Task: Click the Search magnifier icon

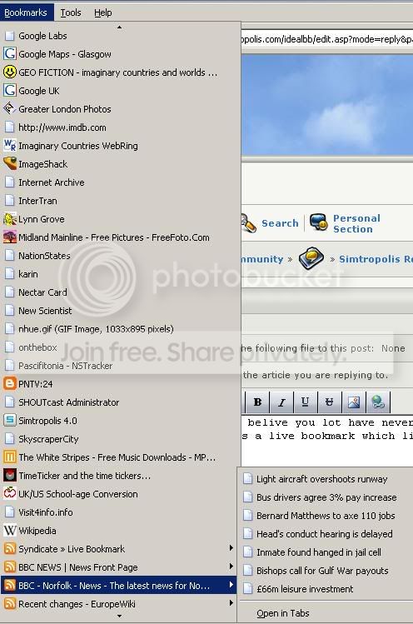Action: [248, 223]
